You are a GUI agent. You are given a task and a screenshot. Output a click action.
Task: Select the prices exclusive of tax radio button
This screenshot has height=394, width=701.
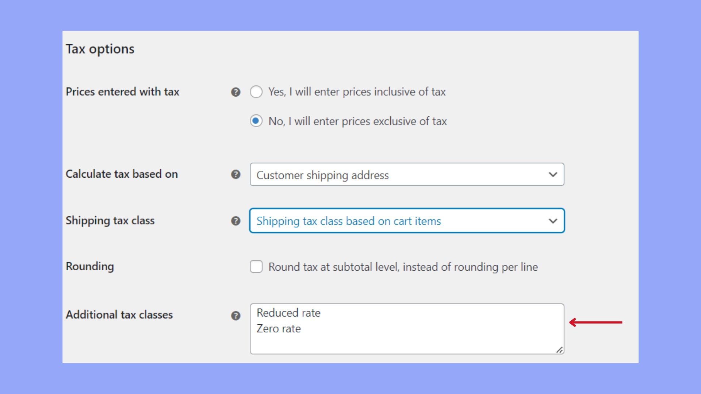tap(256, 121)
